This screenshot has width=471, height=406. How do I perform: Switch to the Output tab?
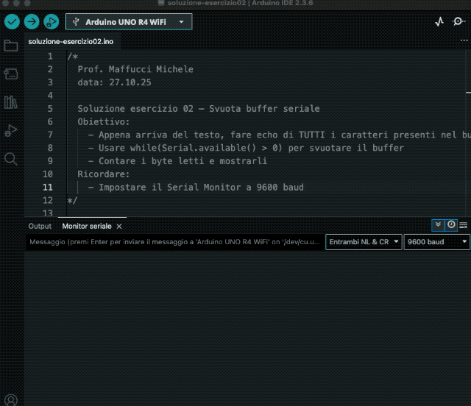(40, 227)
